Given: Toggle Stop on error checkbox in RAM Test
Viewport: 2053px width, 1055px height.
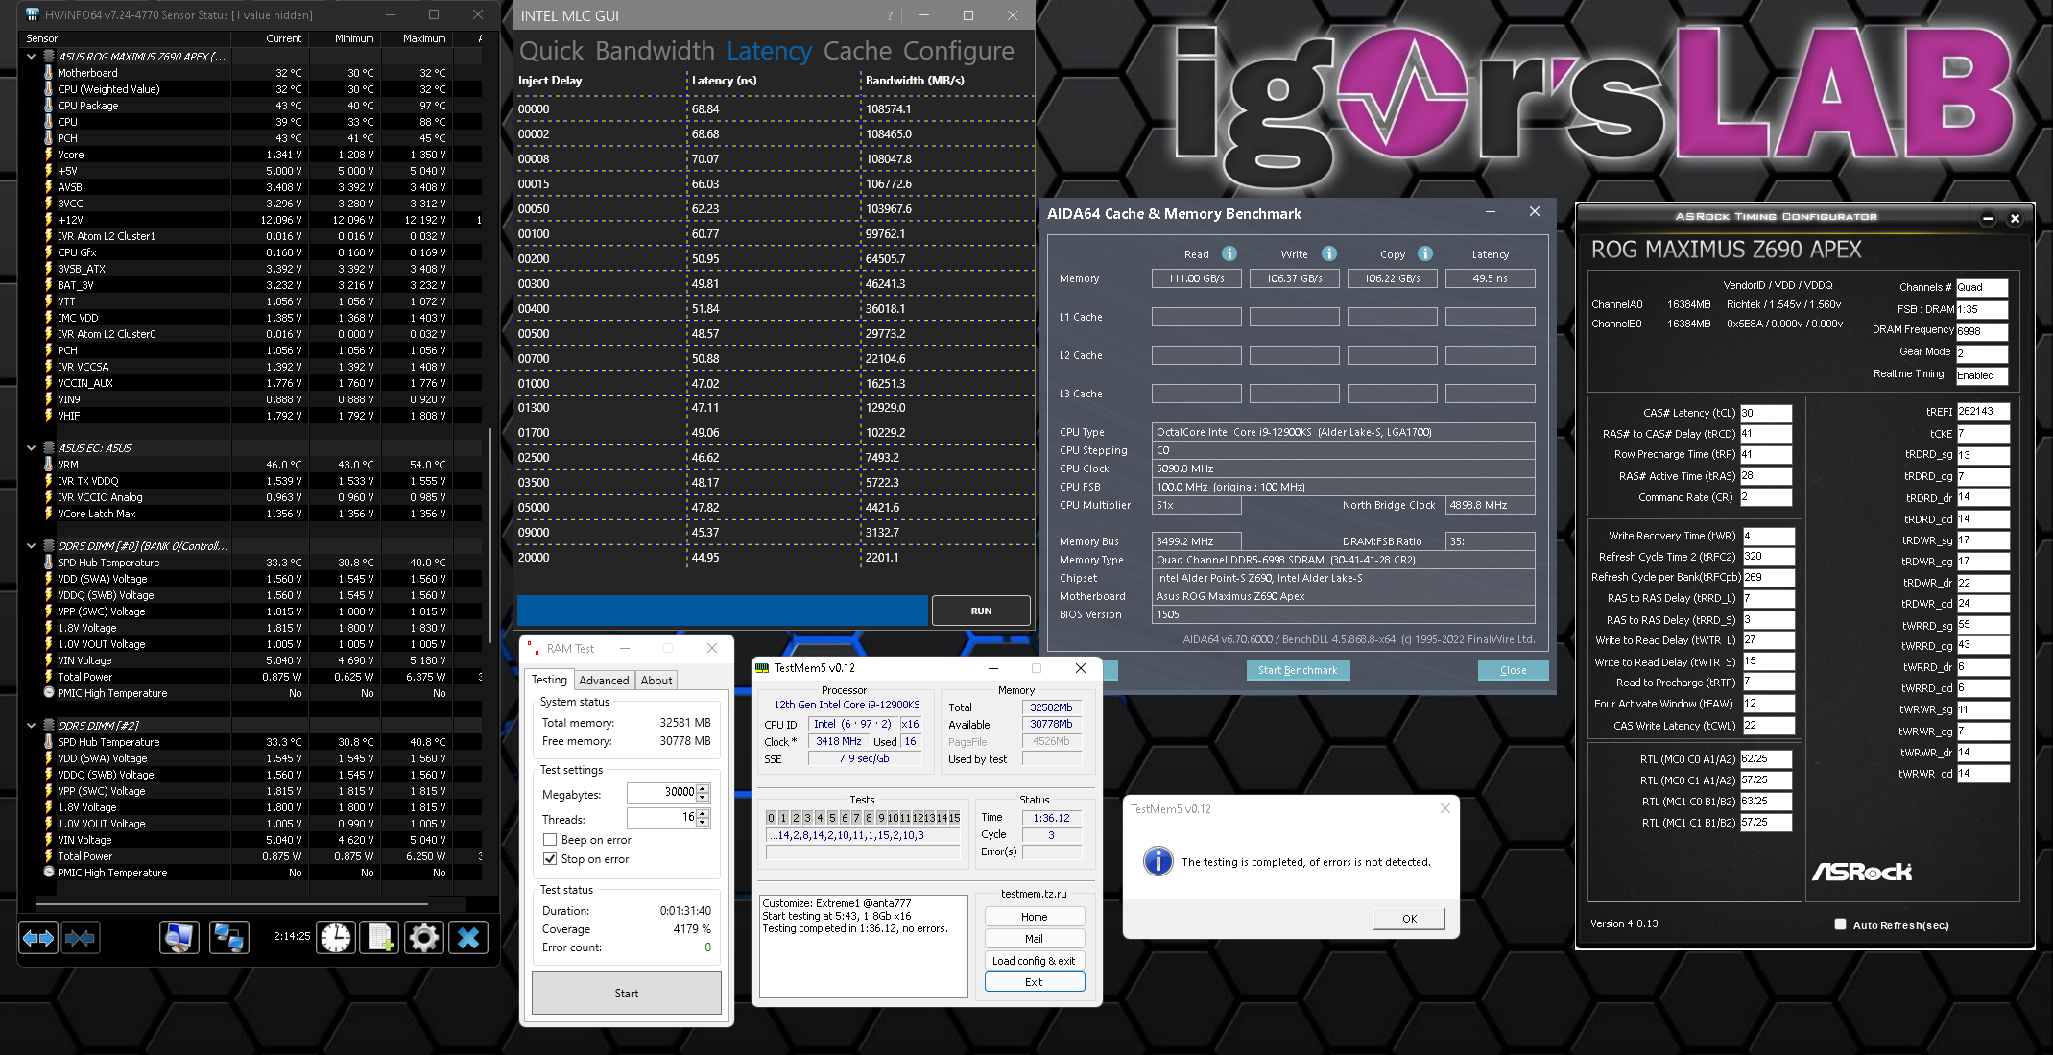Looking at the screenshot, I should [550, 859].
